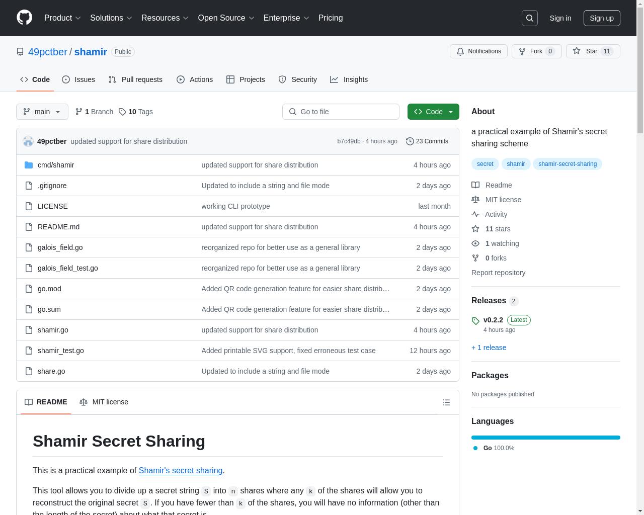The image size is (644, 515).
Task: Click the file icon beside .gitignore
Action: coord(29,186)
